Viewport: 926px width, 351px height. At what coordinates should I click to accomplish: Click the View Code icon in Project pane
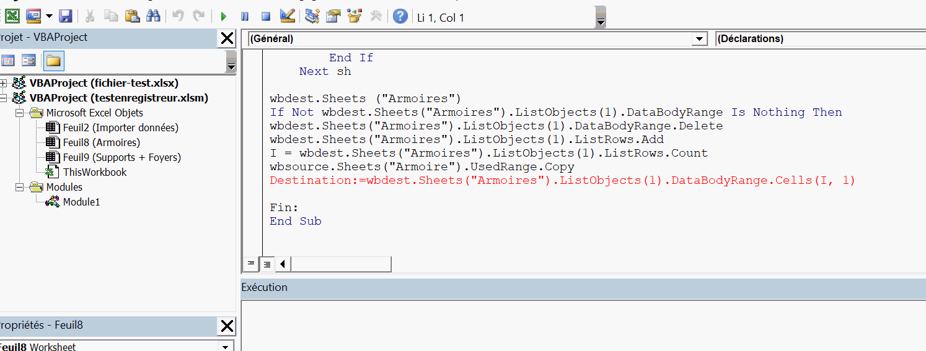click(8, 61)
